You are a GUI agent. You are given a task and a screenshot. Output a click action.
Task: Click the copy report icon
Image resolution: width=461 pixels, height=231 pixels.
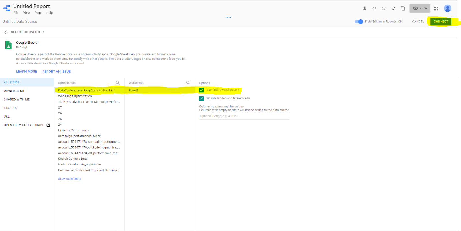(x=403, y=8)
